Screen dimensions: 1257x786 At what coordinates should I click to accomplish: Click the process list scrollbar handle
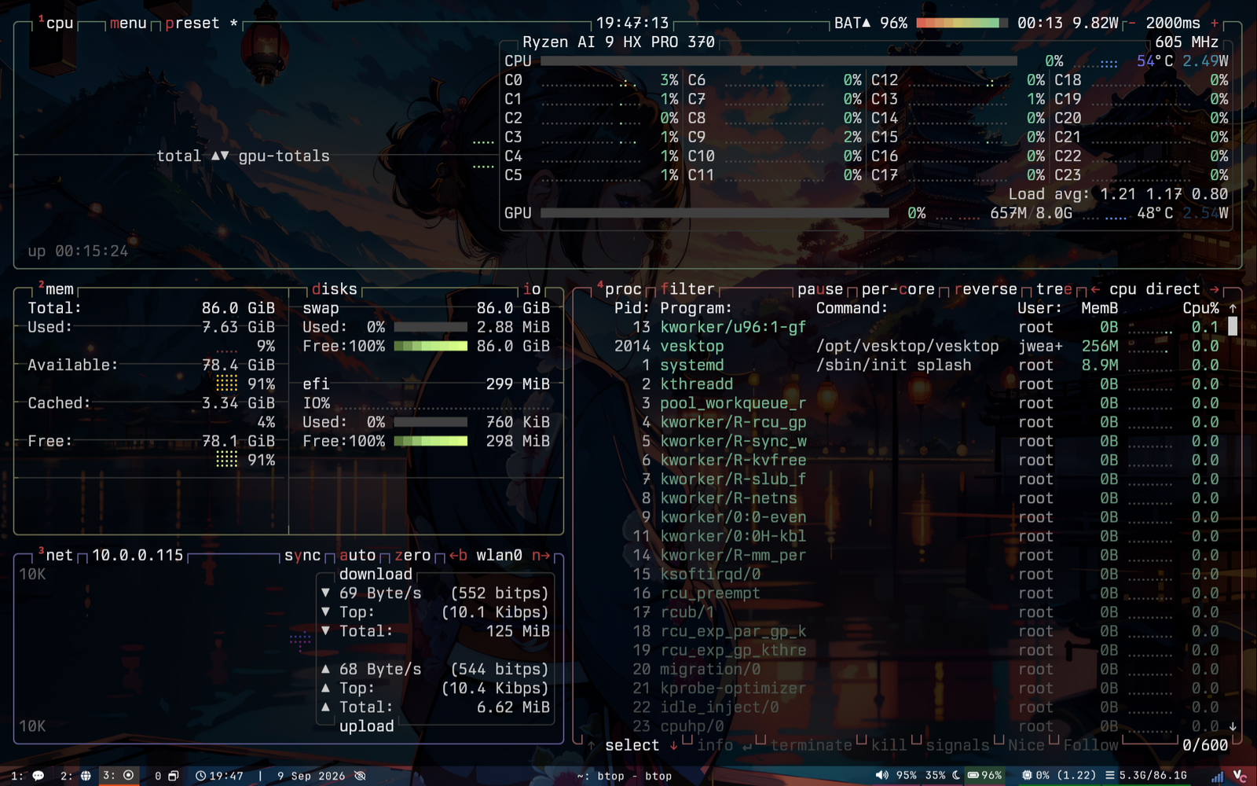tap(1233, 326)
